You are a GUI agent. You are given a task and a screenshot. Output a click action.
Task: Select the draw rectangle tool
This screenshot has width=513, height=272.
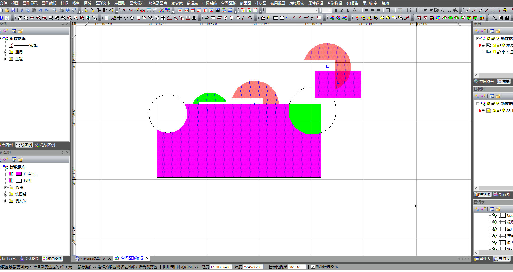point(213,18)
